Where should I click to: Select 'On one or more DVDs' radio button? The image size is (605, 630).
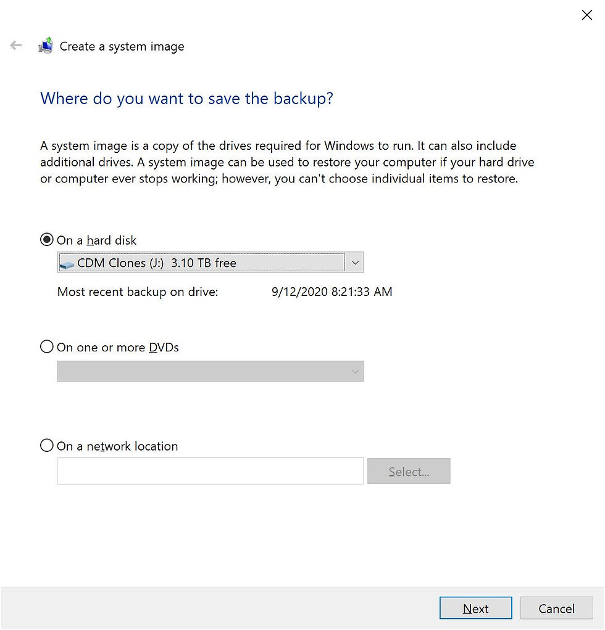[47, 346]
